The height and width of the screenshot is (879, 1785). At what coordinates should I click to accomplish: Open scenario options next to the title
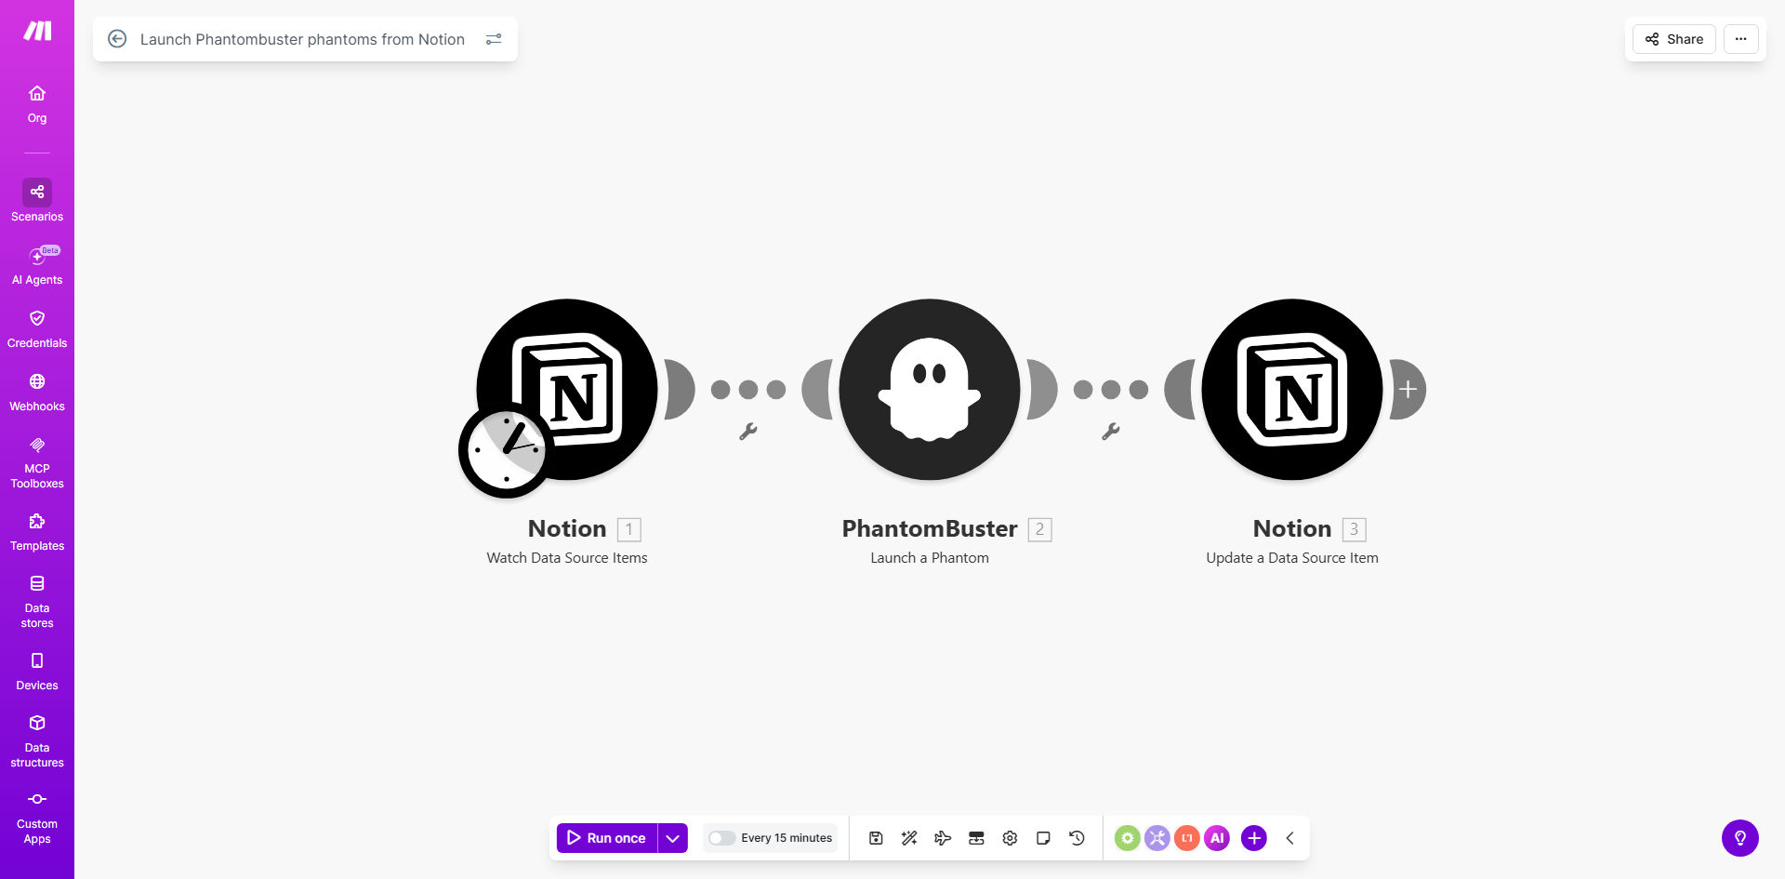(x=494, y=39)
